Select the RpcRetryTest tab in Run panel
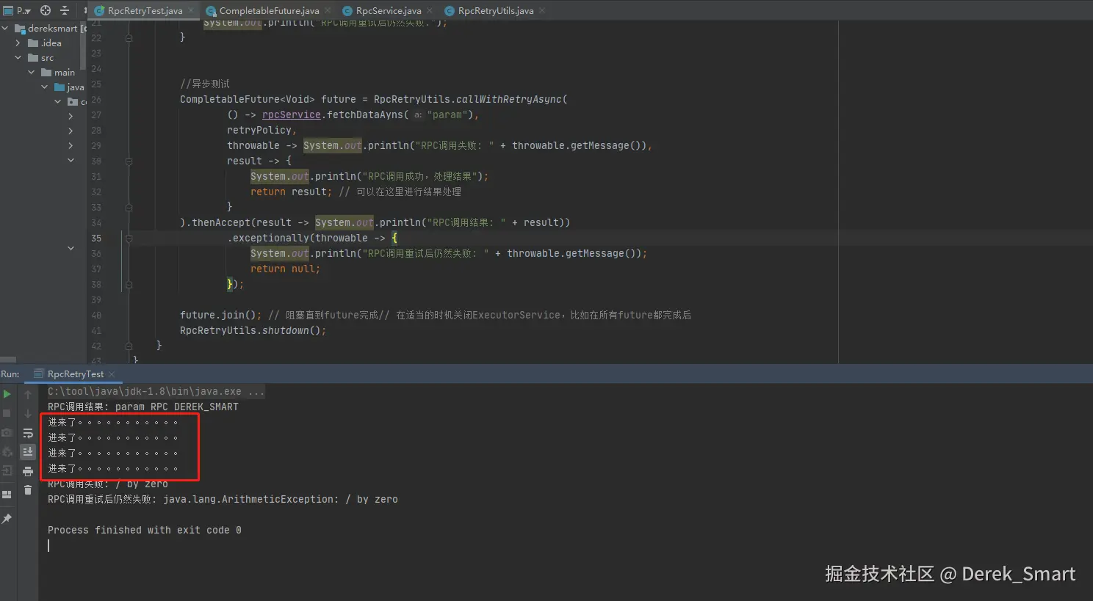Image resolution: width=1093 pixels, height=601 pixels. click(75, 374)
